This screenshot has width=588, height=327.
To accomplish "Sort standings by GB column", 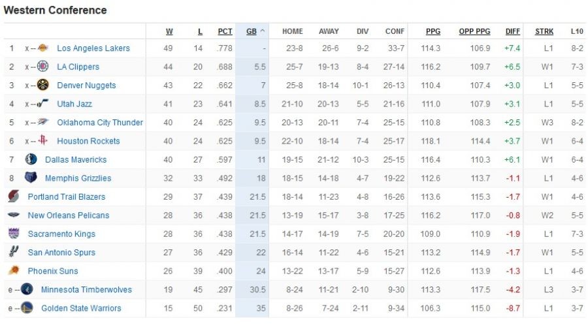I will pyautogui.click(x=252, y=31).
